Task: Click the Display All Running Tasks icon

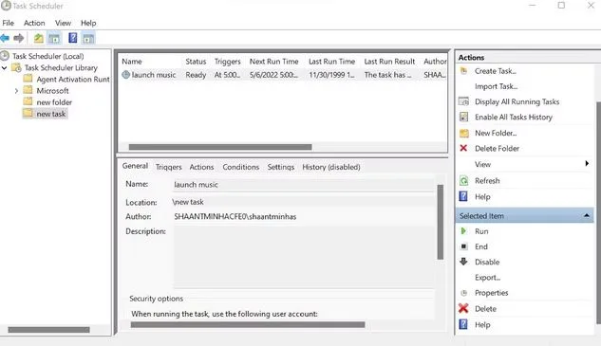Action: point(463,101)
